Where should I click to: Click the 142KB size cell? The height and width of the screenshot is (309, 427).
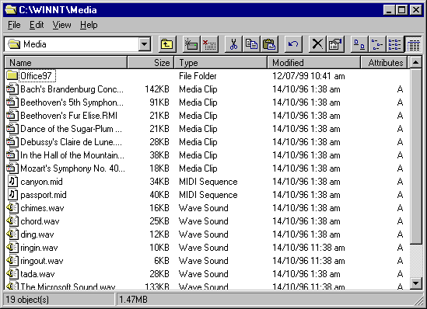pyautogui.click(x=157, y=89)
